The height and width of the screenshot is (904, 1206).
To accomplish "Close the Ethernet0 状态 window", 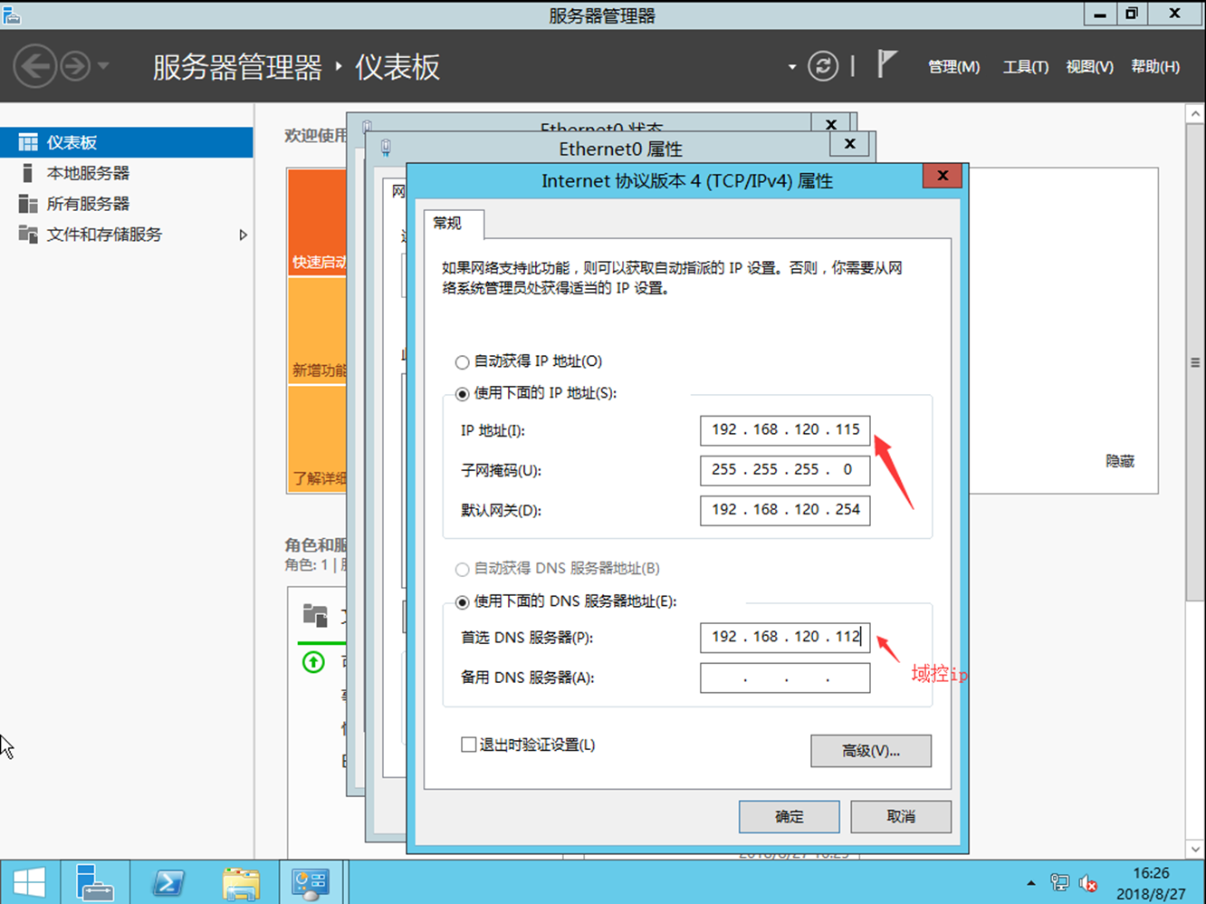I will (x=830, y=123).
